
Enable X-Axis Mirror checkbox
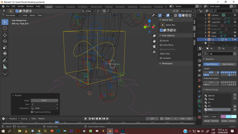(161, 45)
